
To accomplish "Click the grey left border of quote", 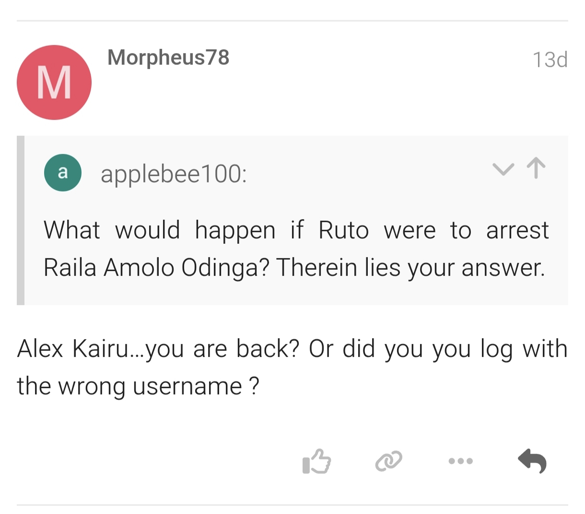I will pos(21,220).
